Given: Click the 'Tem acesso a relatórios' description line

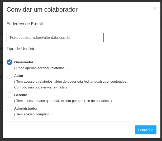Looking at the screenshot, I should point(71,82).
